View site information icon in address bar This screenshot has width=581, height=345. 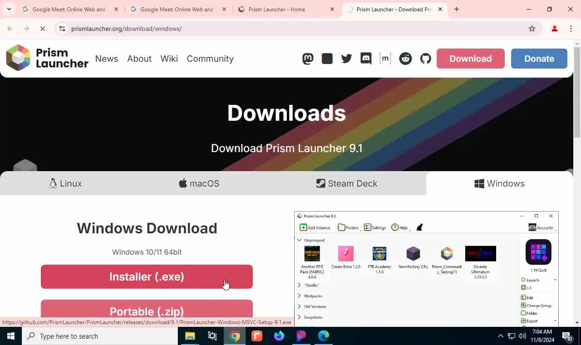[x=62, y=29]
